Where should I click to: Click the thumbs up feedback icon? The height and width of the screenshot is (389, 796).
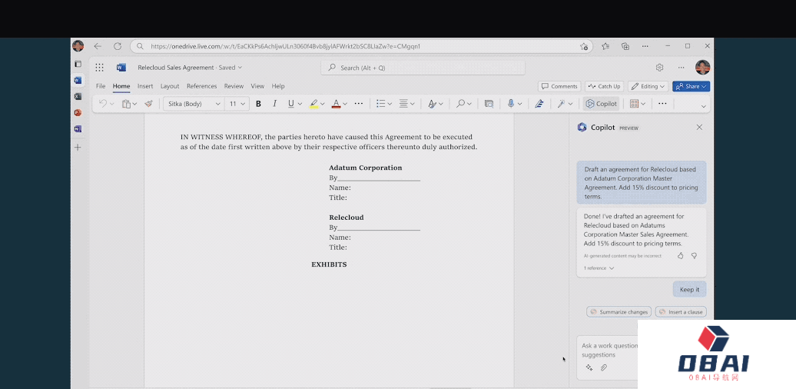pyautogui.click(x=680, y=255)
